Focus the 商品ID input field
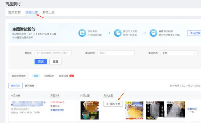The image size is (201, 123). coord(53,53)
